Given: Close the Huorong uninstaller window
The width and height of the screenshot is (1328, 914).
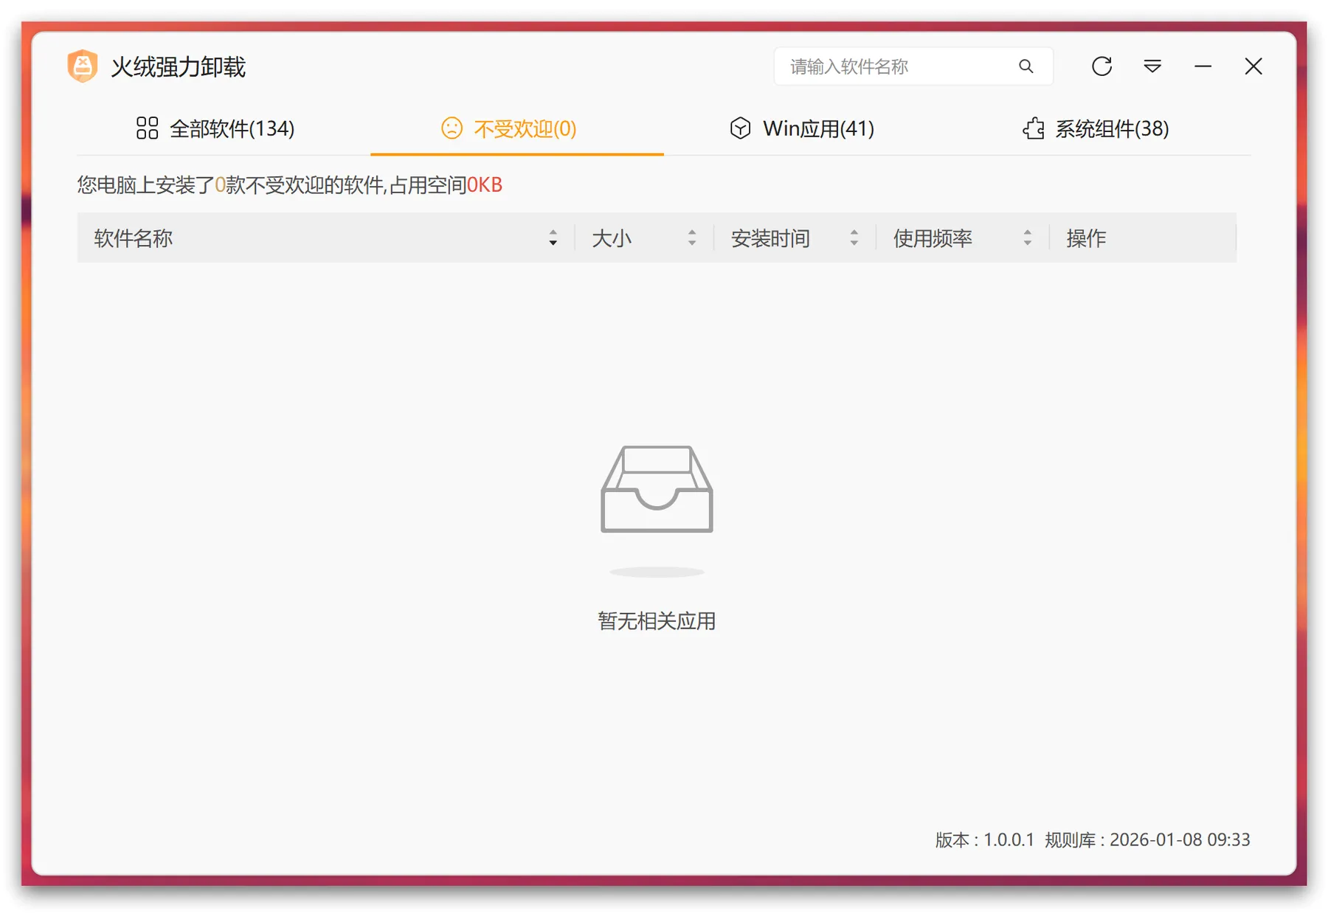Looking at the screenshot, I should click(1253, 66).
